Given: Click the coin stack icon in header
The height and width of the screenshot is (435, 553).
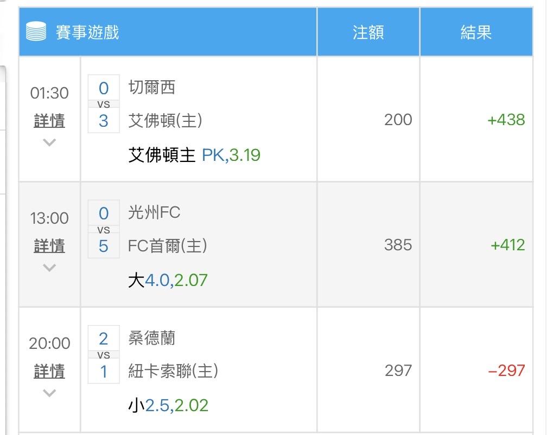Looking at the screenshot, I should [x=36, y=32].
